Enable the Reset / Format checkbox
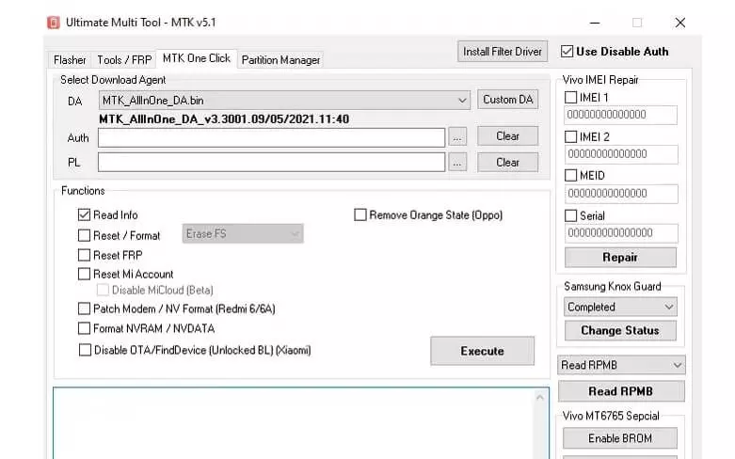 (x=84, y=235)
